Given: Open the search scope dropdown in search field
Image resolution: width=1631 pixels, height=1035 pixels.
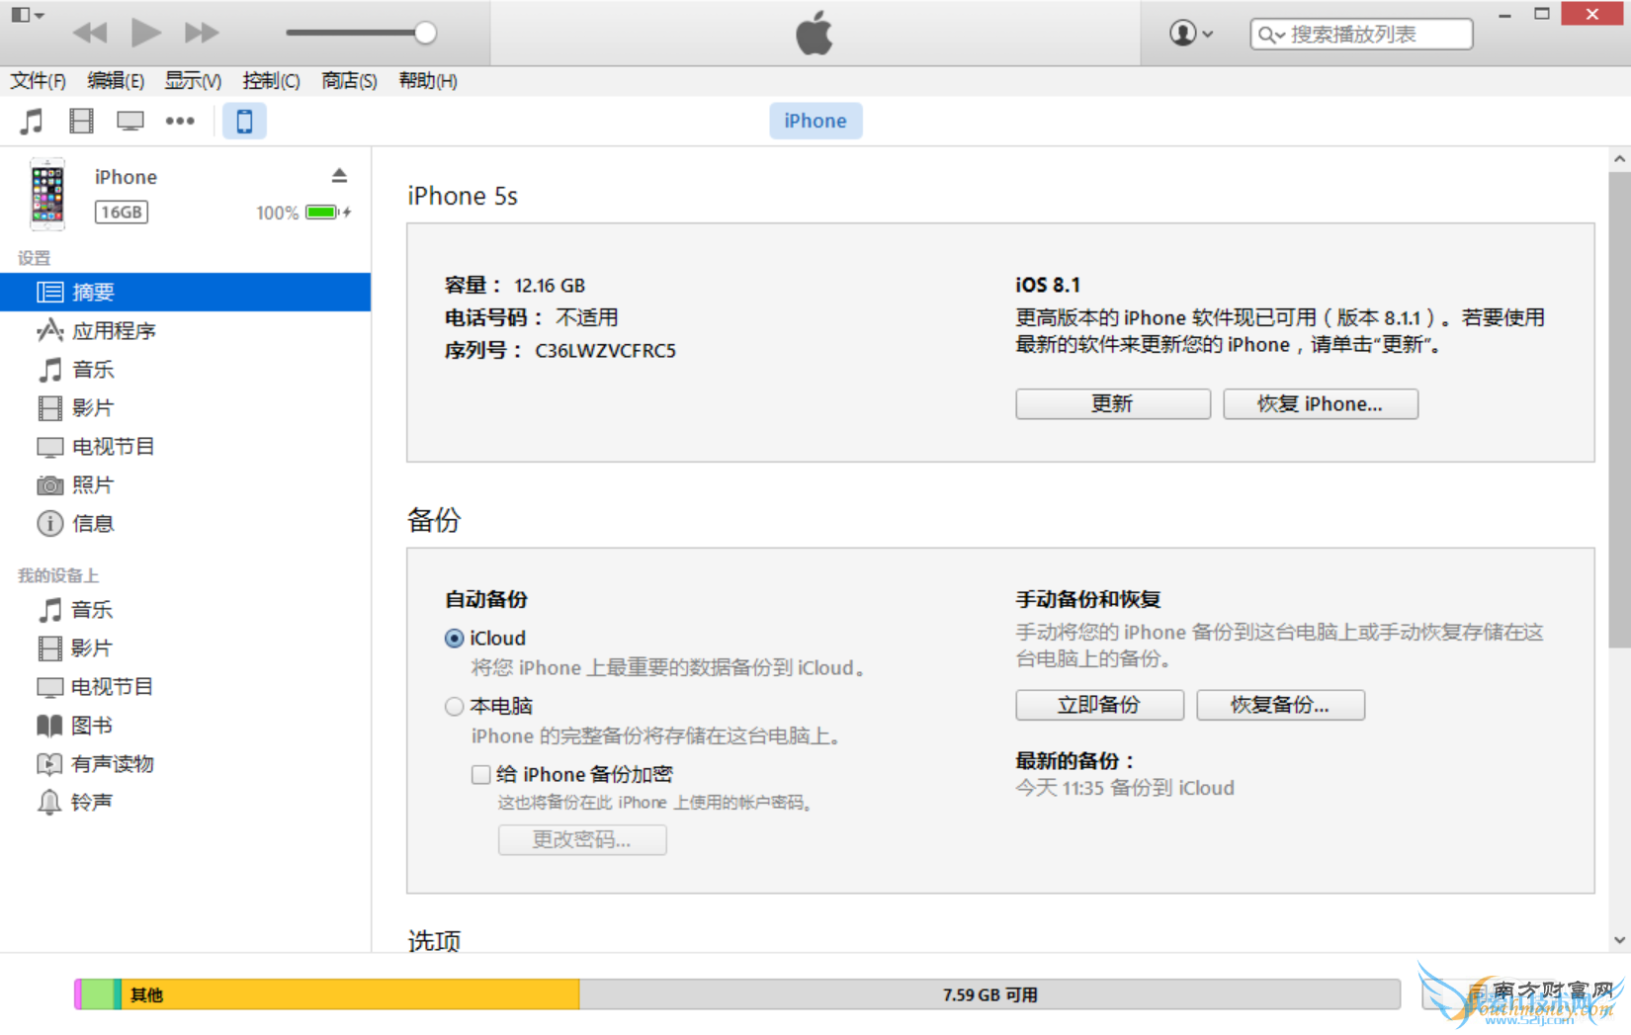Looking at the screenshot, I should pyautogui.click(x=1270, y=34).
